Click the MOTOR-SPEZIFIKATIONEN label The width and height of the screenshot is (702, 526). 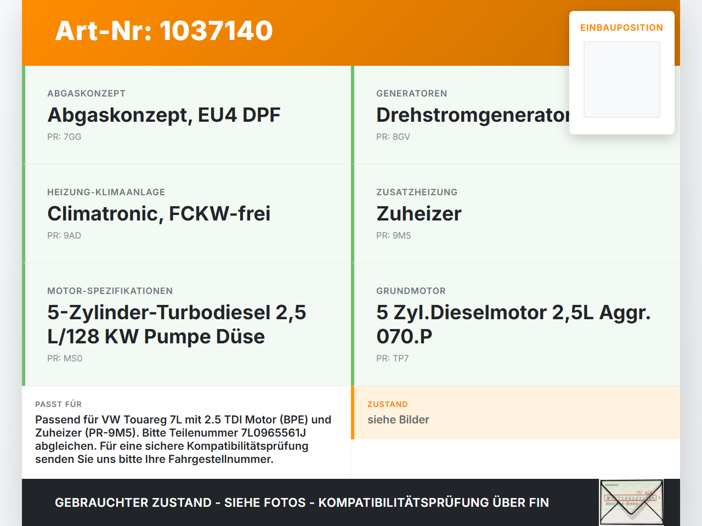tap(110, 291)
